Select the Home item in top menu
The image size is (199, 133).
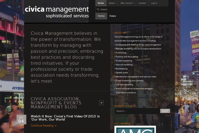coord(101,3)
